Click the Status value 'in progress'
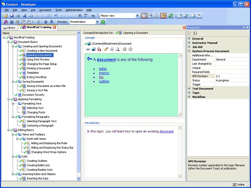Image resolution: width=251 pixels, height=188 pixels. (x=232, y=80)
